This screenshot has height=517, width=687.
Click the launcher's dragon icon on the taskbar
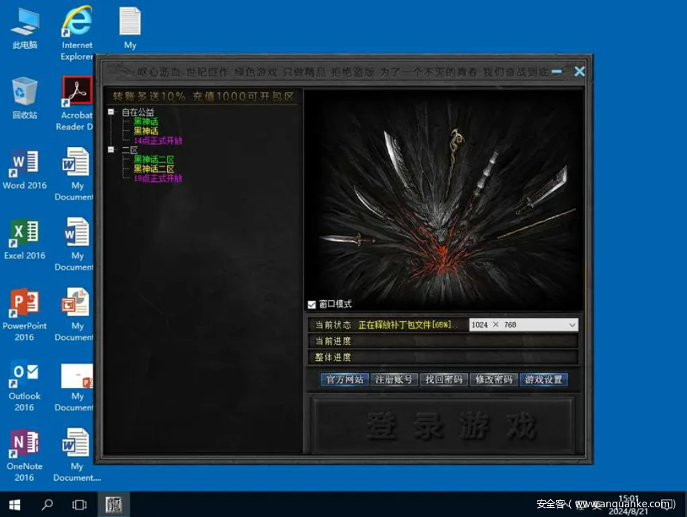(114, 504)
